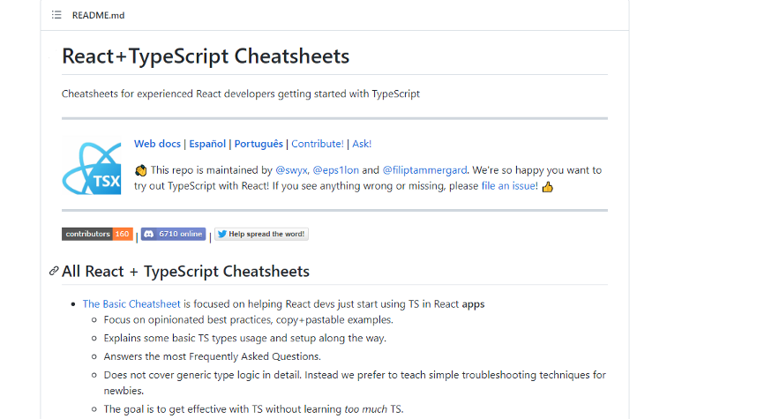Open The Basic Cheatsheet link
This screenshot has width=772, height=419.
(131, 303)
